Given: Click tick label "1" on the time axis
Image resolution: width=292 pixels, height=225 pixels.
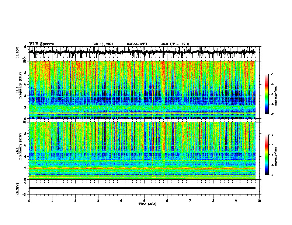Looking at the screenshot, I should pos(52,201).
